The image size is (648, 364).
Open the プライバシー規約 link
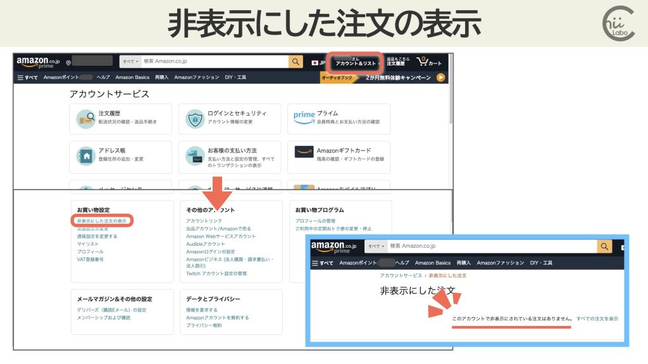204,325
